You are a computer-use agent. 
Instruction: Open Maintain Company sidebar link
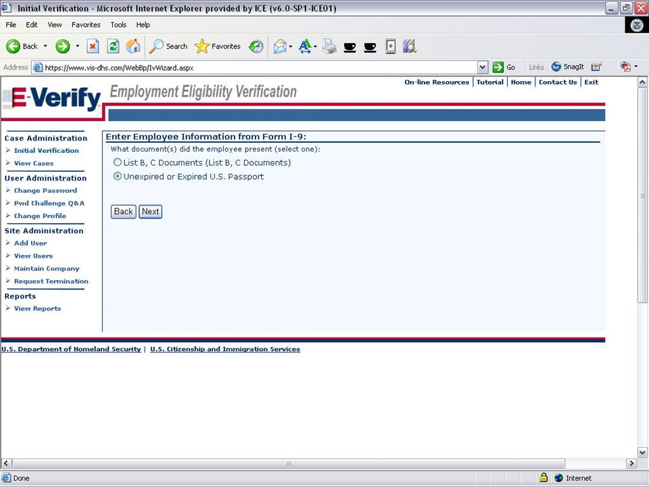[x=47, y=269]
